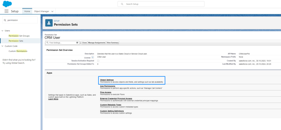Click the Setup app name label
Screen dimensions: 281x130
15,11
